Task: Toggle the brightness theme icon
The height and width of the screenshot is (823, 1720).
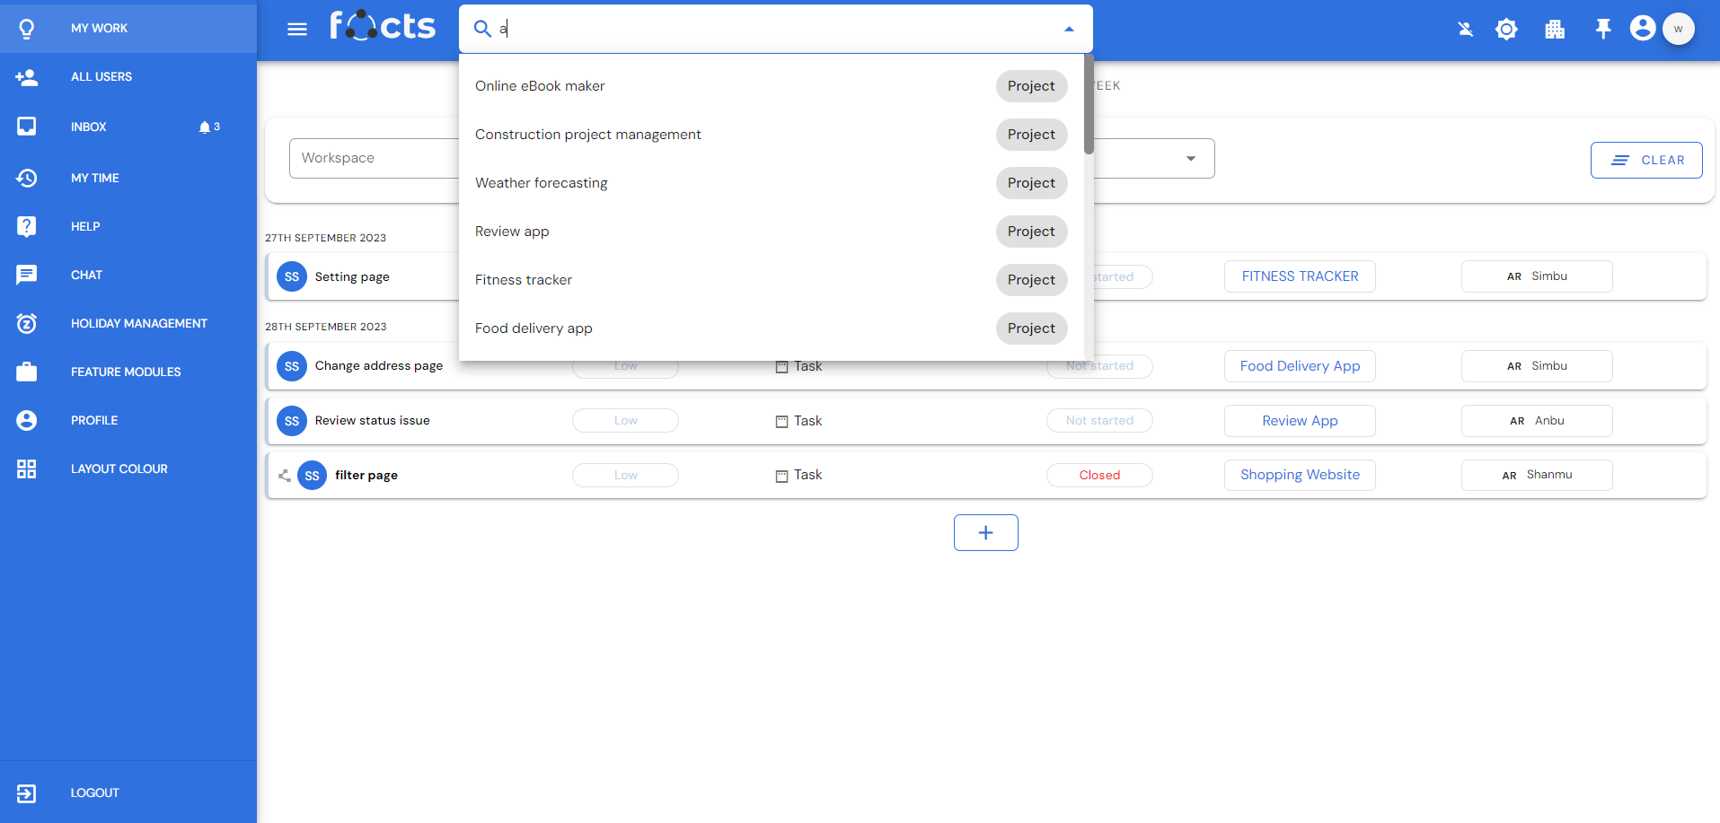Action: tap(1506, 30)
